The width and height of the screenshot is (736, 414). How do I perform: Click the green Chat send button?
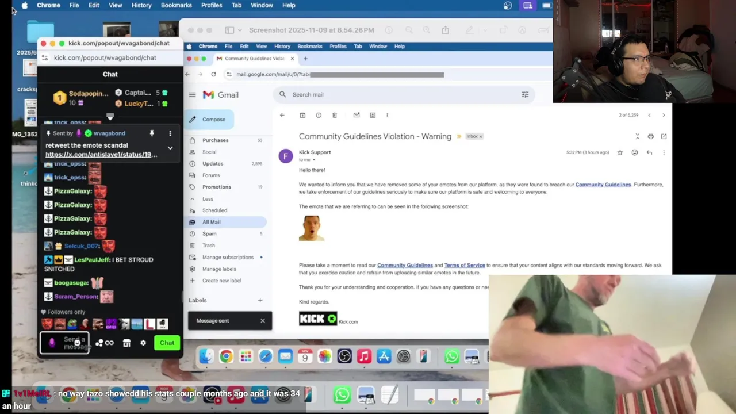click(x=167, y=343)
